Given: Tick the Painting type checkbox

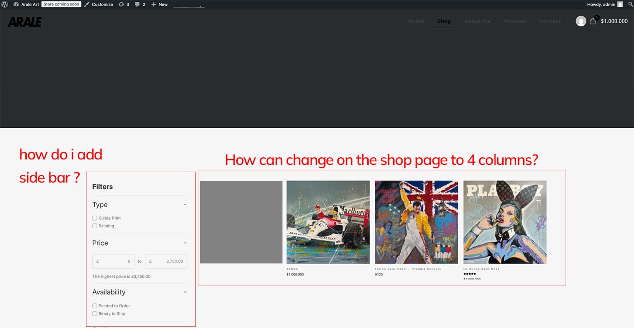Looking at the screenshot, I should coord(95,226).
